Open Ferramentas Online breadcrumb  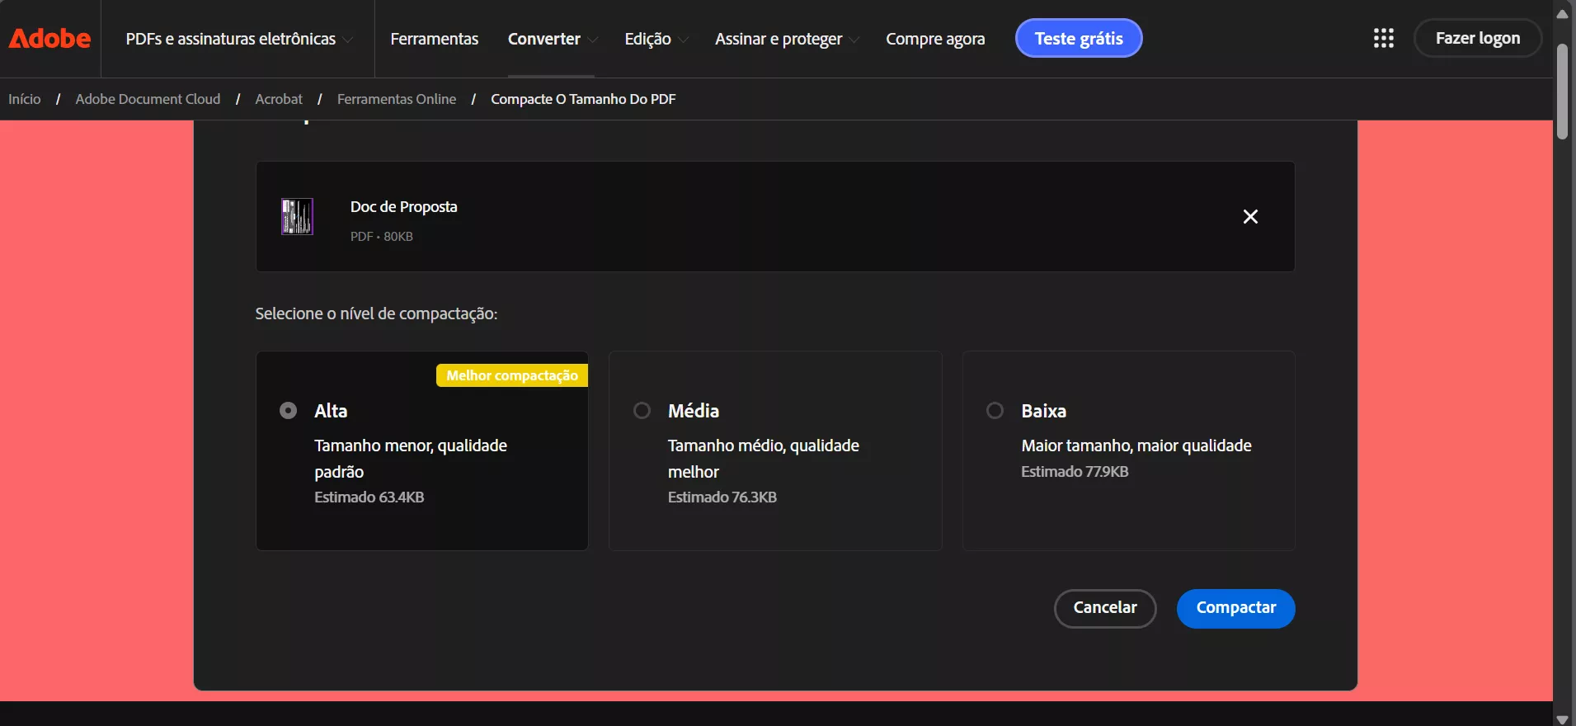click(397, 99)
